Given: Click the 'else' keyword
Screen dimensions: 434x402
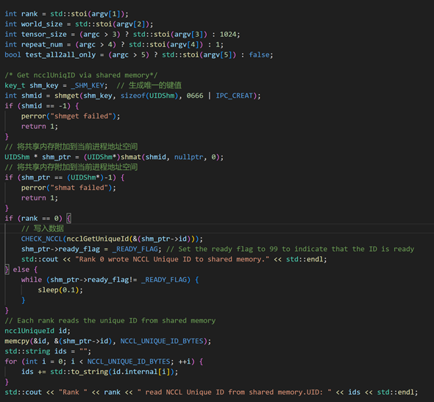Looking at the screenshot, I should [21, 269].
